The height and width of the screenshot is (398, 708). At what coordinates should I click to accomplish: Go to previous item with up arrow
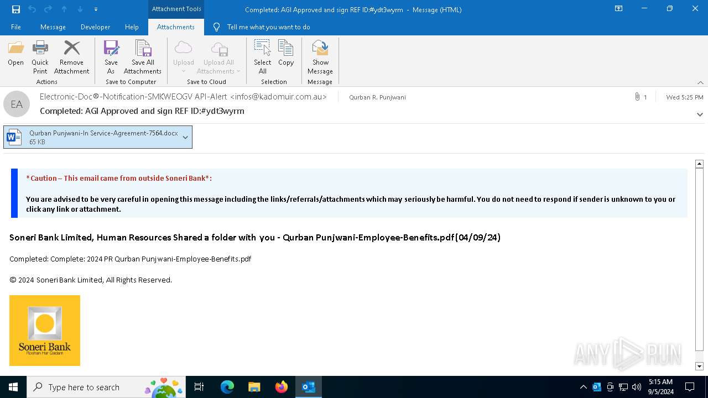point(64,9)
